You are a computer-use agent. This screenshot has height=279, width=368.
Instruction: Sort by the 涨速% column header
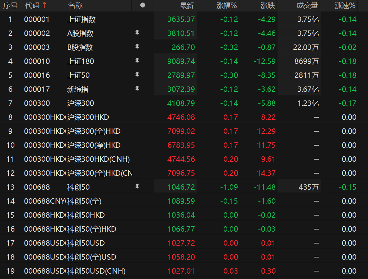[x=345, y=5]
